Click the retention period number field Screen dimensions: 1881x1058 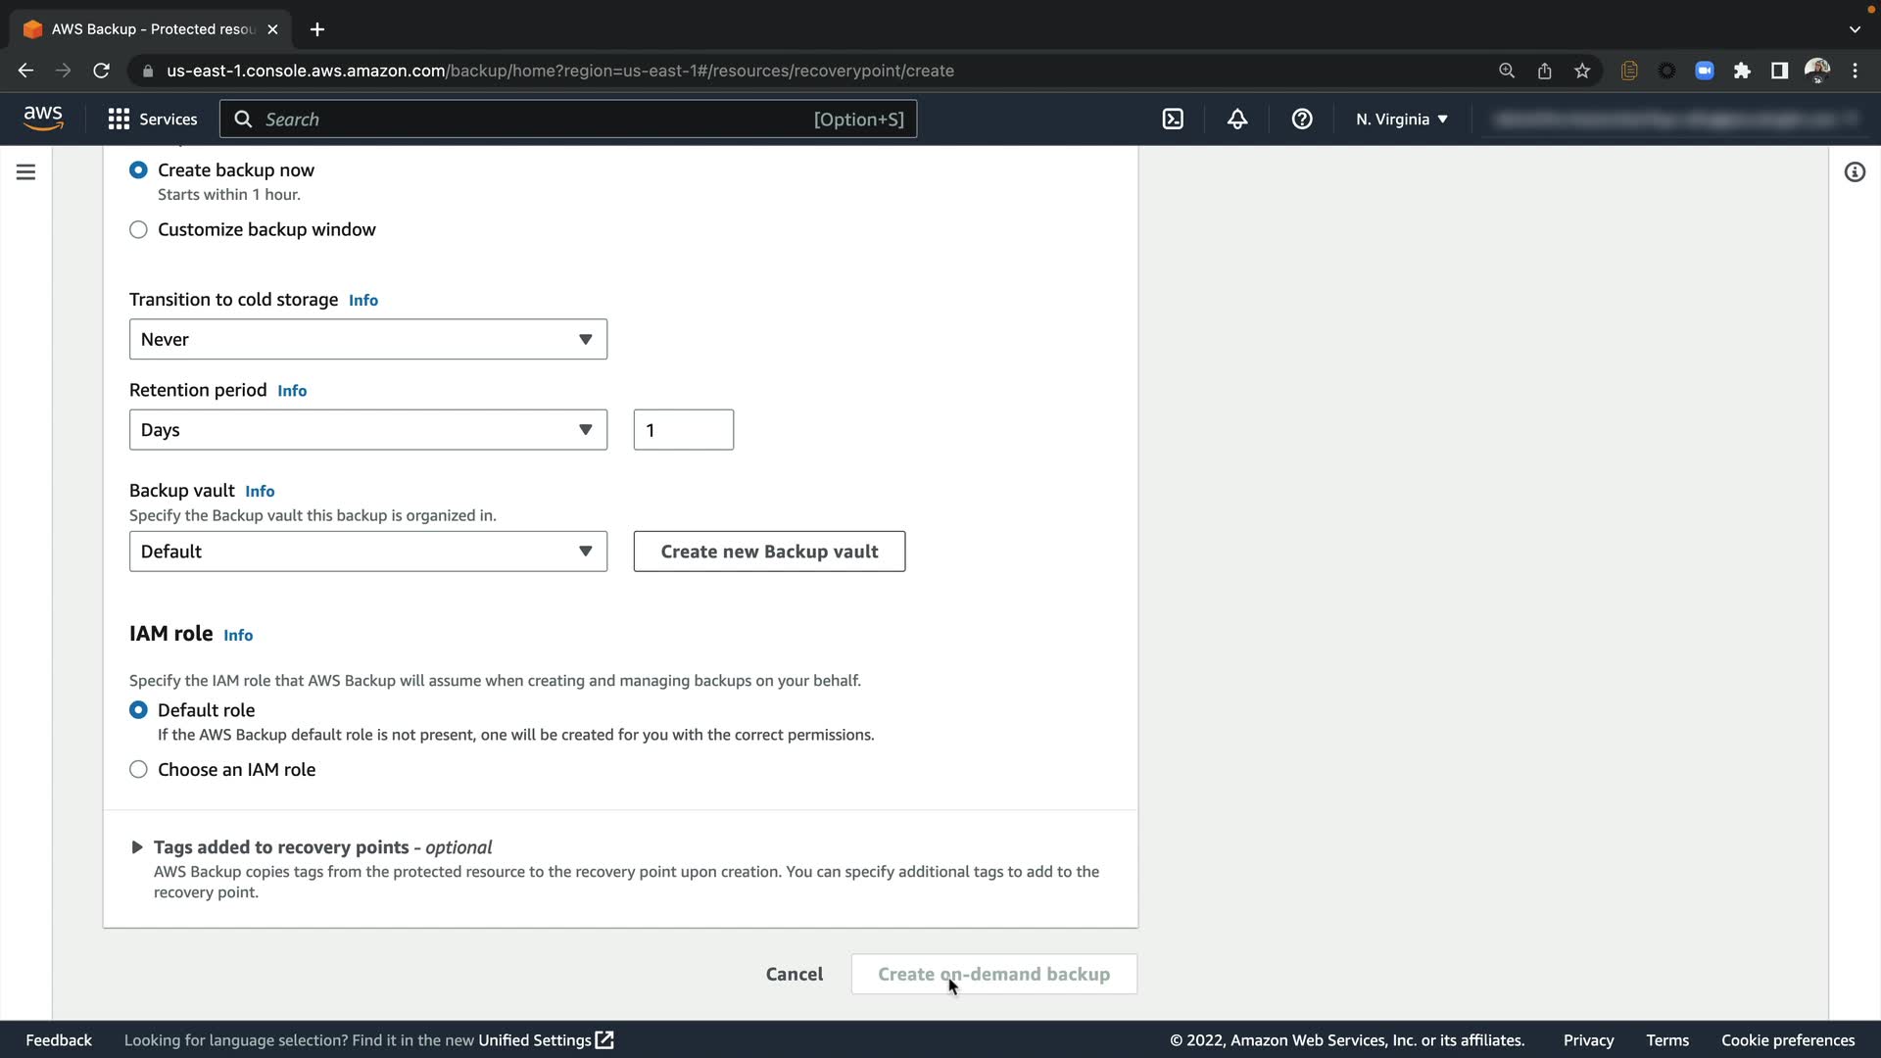pos(683,430)
